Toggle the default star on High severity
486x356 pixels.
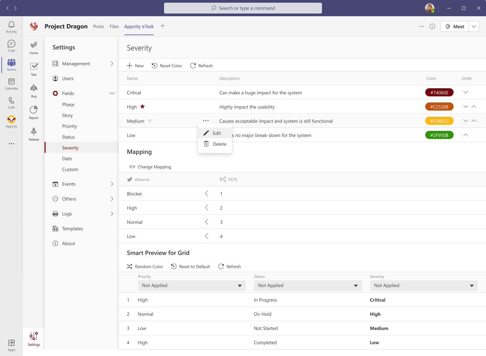[142, 106]
